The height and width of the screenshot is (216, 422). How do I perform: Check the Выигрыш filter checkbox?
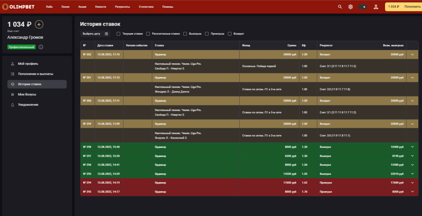(x=185, y=34)
